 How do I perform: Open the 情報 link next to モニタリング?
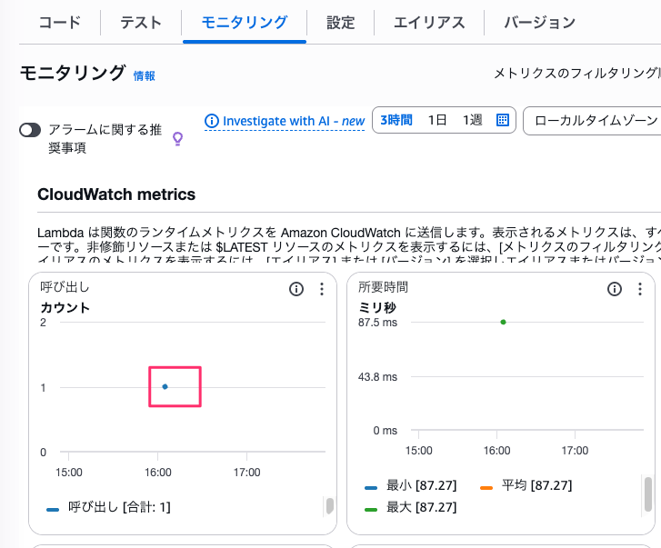coord(145,76)
